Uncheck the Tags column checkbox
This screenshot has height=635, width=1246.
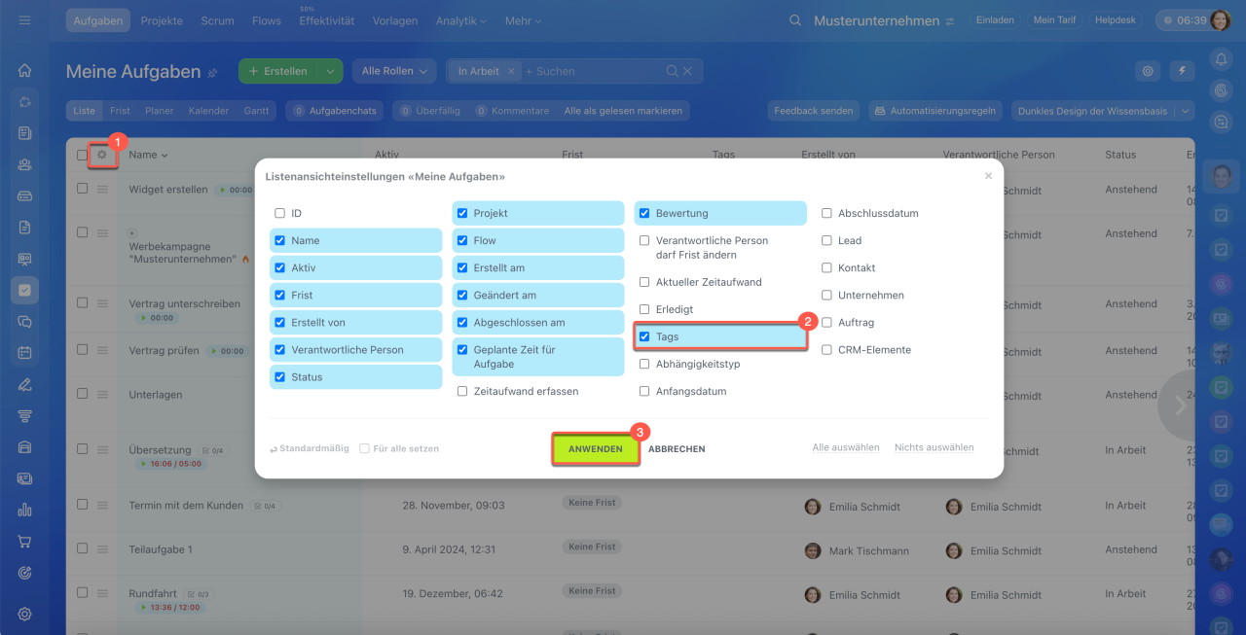(x=644, y=337)
